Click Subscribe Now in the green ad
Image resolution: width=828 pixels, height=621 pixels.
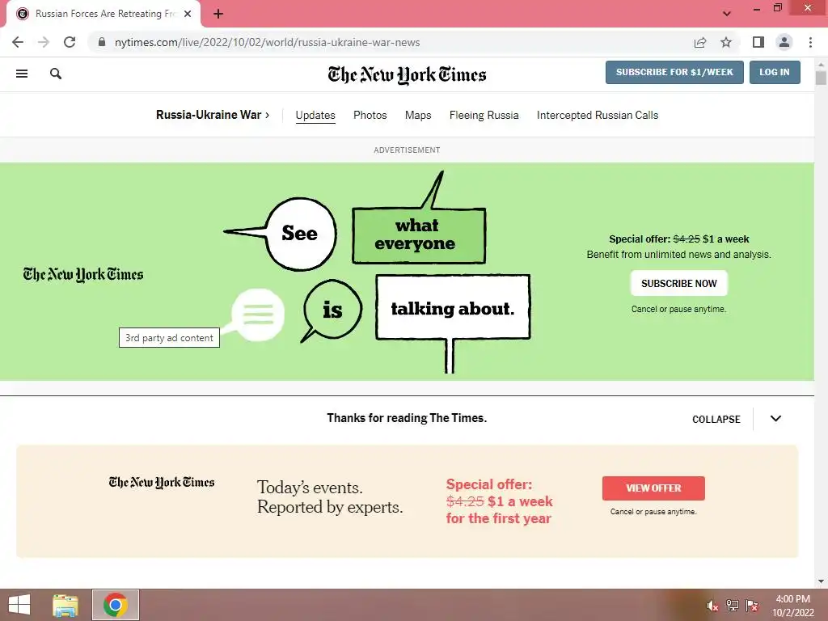[678, 284]
